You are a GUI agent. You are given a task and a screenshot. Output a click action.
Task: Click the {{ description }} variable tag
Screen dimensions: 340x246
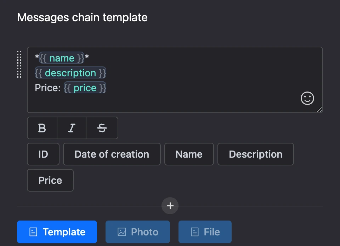click(70, 73)
